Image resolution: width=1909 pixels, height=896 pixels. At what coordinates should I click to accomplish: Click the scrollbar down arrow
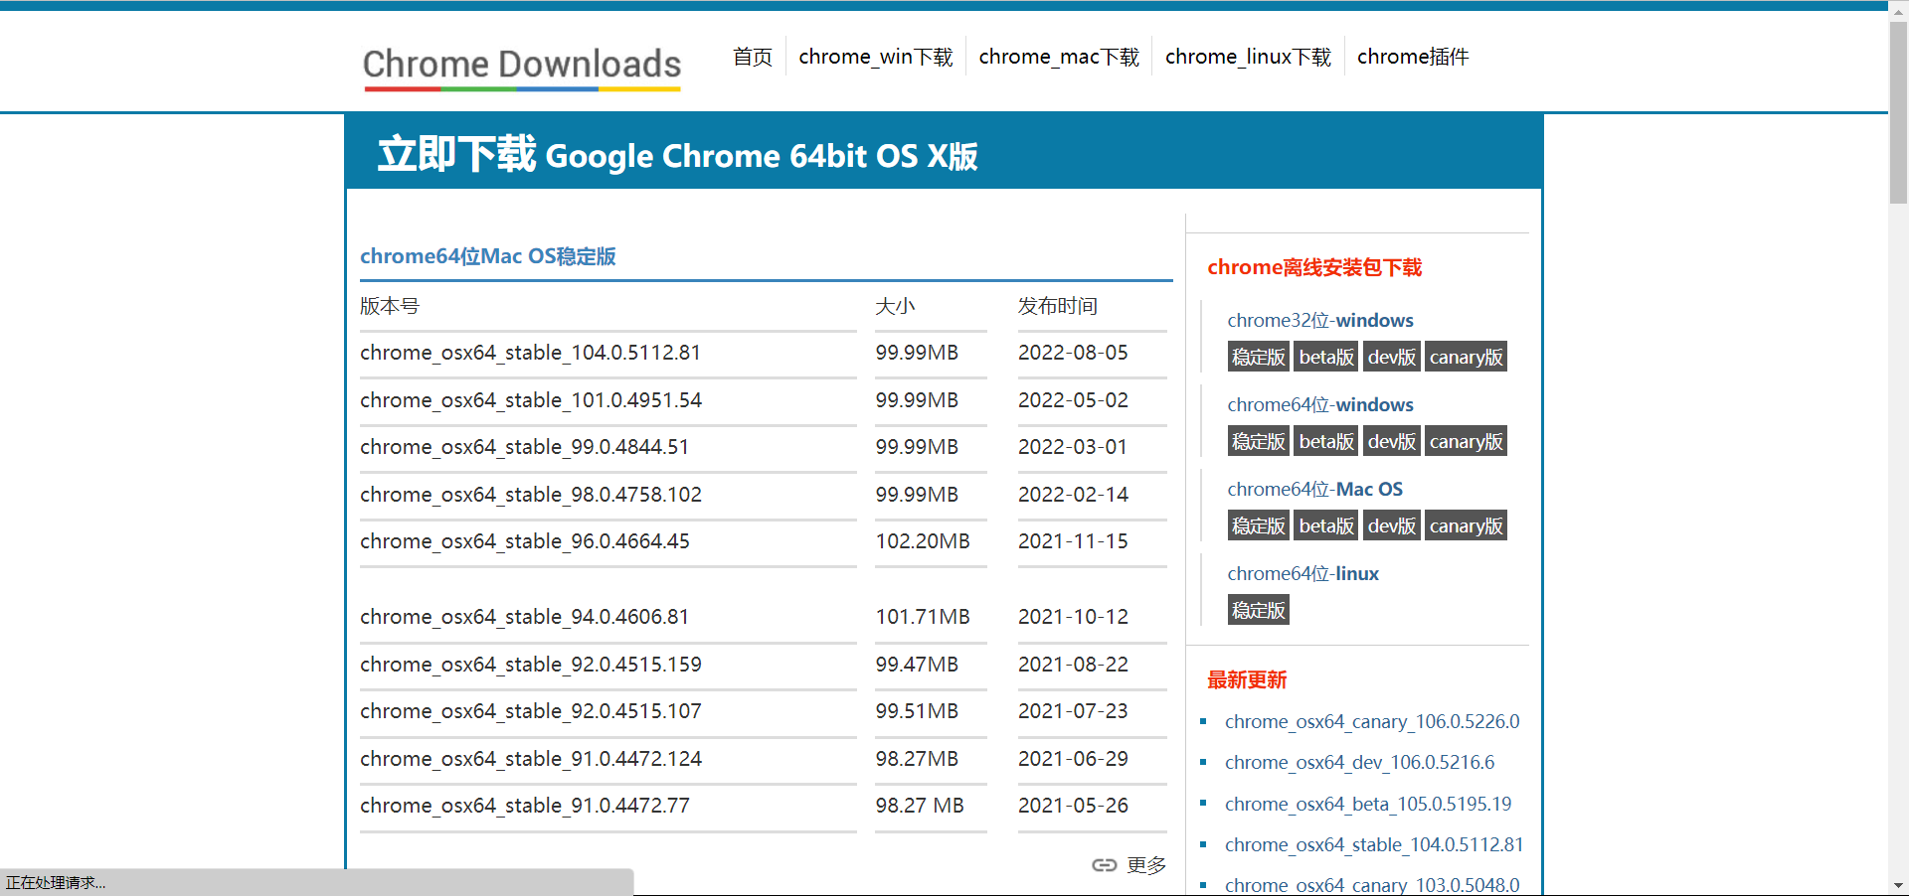(x=1898, y=885)
